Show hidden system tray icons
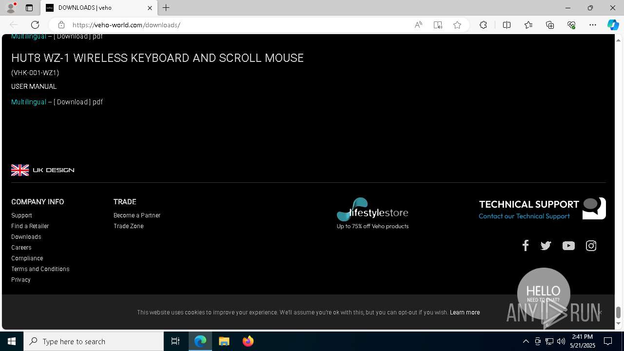Viewport: 624px width, 351px height. click(x=526, y=341)
